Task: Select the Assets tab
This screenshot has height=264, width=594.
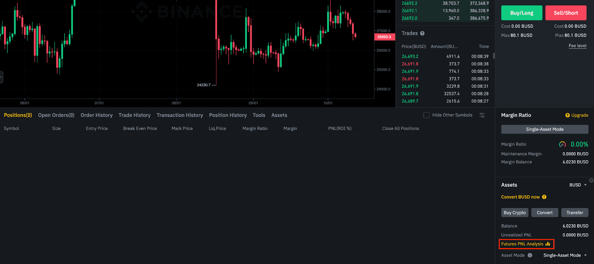Action: click(279, 115)
